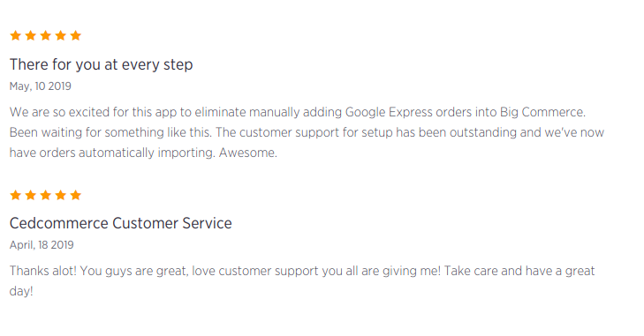Click third star of Cedcommerce review rating
Viewport: 644px width, 336px height.
pos(46,195)
